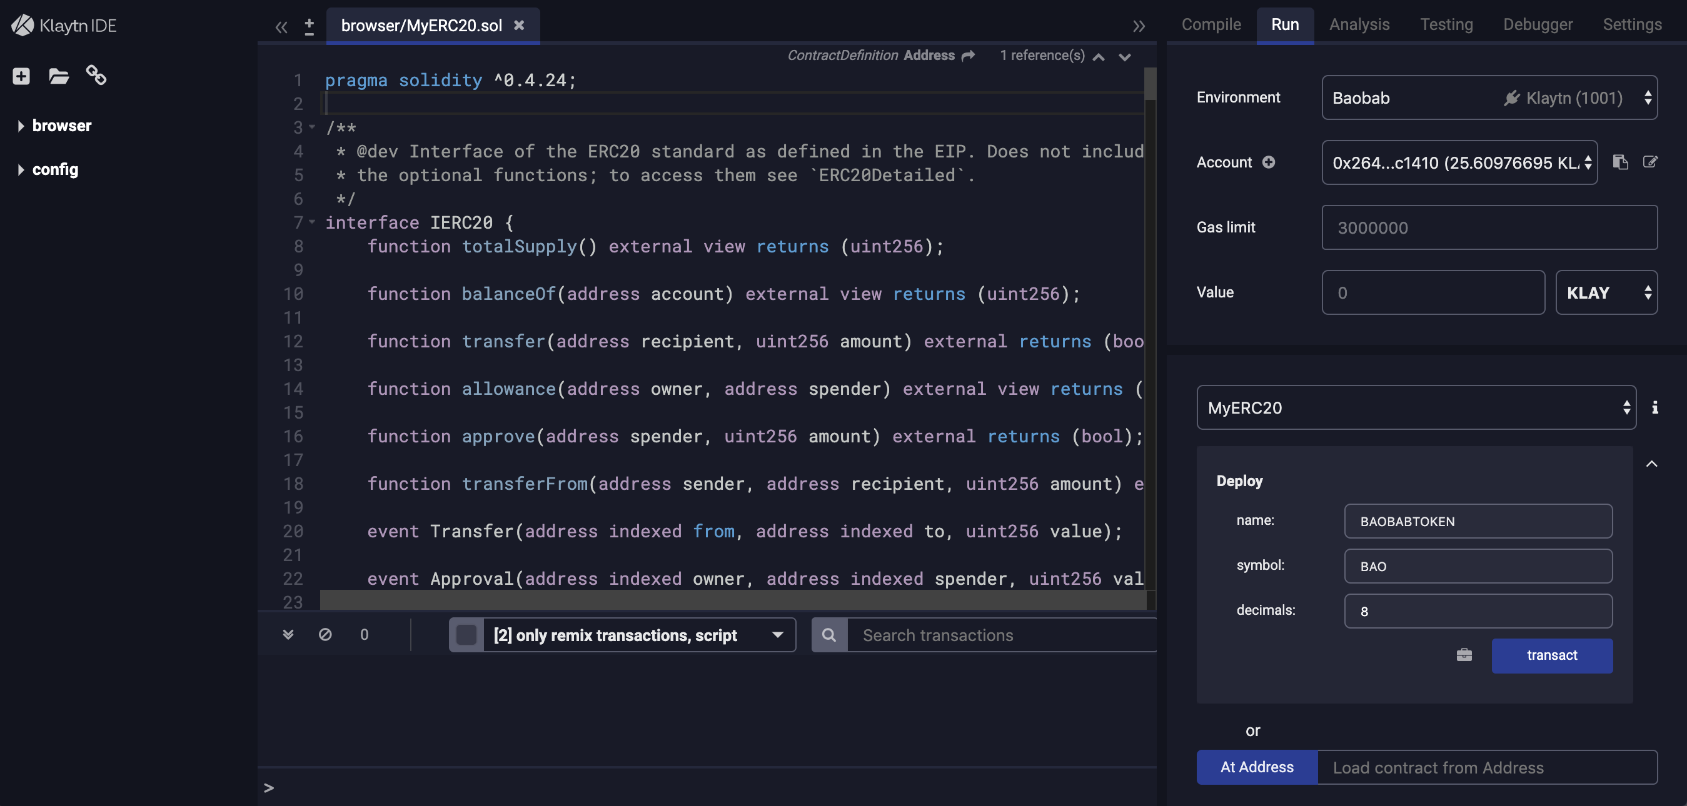Copy the account address to the clipboard
Screen dimensions: 1687x806
tap(1620, 162)
